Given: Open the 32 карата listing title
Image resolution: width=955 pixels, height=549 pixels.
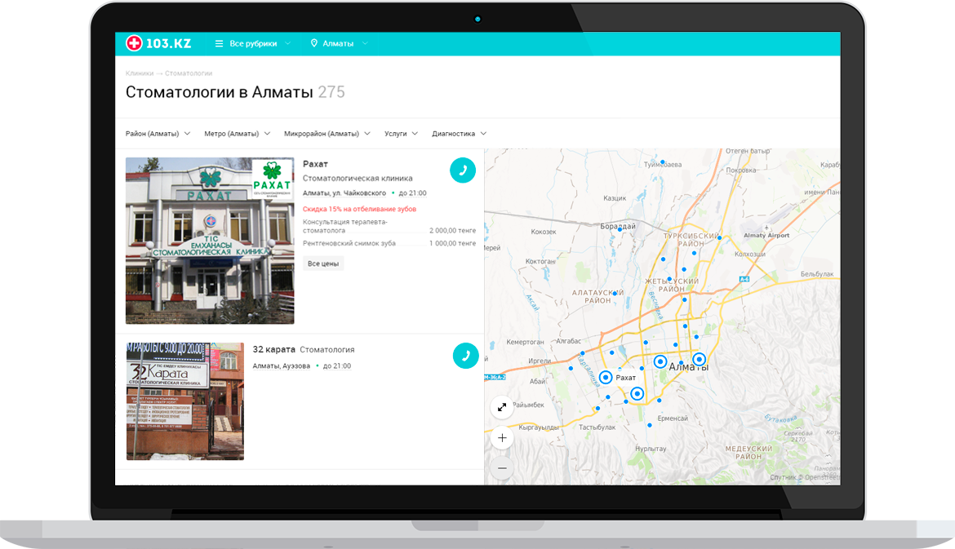Looking at the screenshot, I should click(274, 349).
